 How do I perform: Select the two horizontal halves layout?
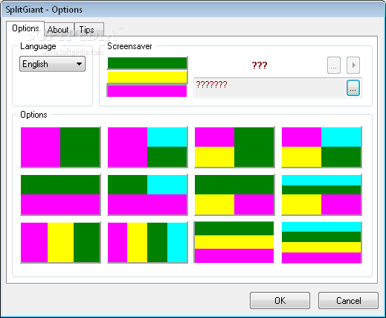[x=60, y=194]
